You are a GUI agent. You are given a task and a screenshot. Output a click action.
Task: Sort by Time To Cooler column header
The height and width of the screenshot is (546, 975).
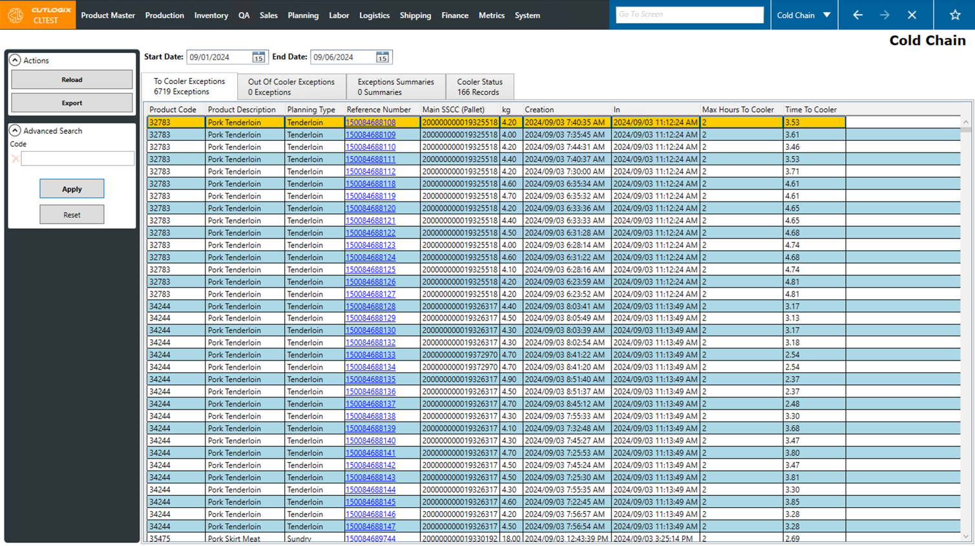(x=810, y=110)
